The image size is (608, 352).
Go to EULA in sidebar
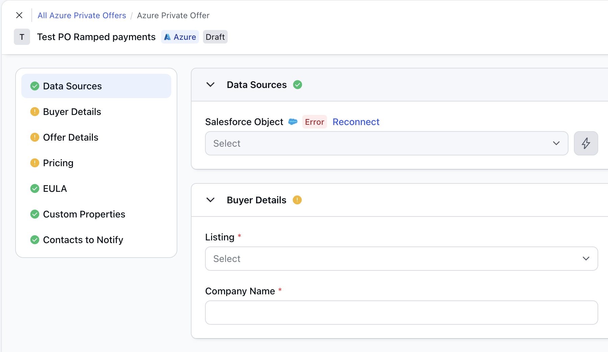[96, 188]
